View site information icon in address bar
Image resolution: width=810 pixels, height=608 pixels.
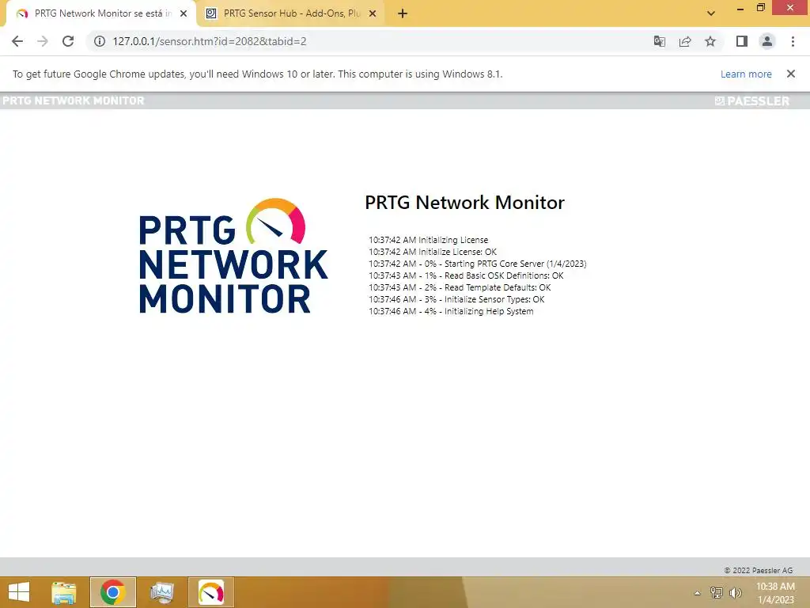click(99, 41)
